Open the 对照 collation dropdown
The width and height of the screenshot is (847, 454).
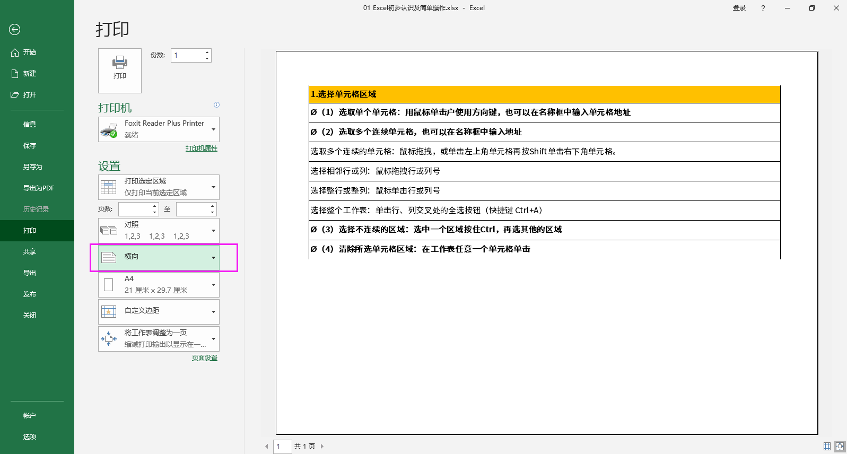(159, 231)
